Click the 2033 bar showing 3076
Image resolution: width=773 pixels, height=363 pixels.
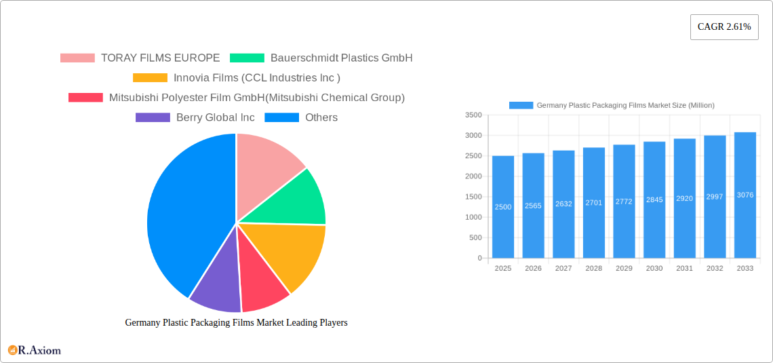pyautogui.click(x=745, y=195)
